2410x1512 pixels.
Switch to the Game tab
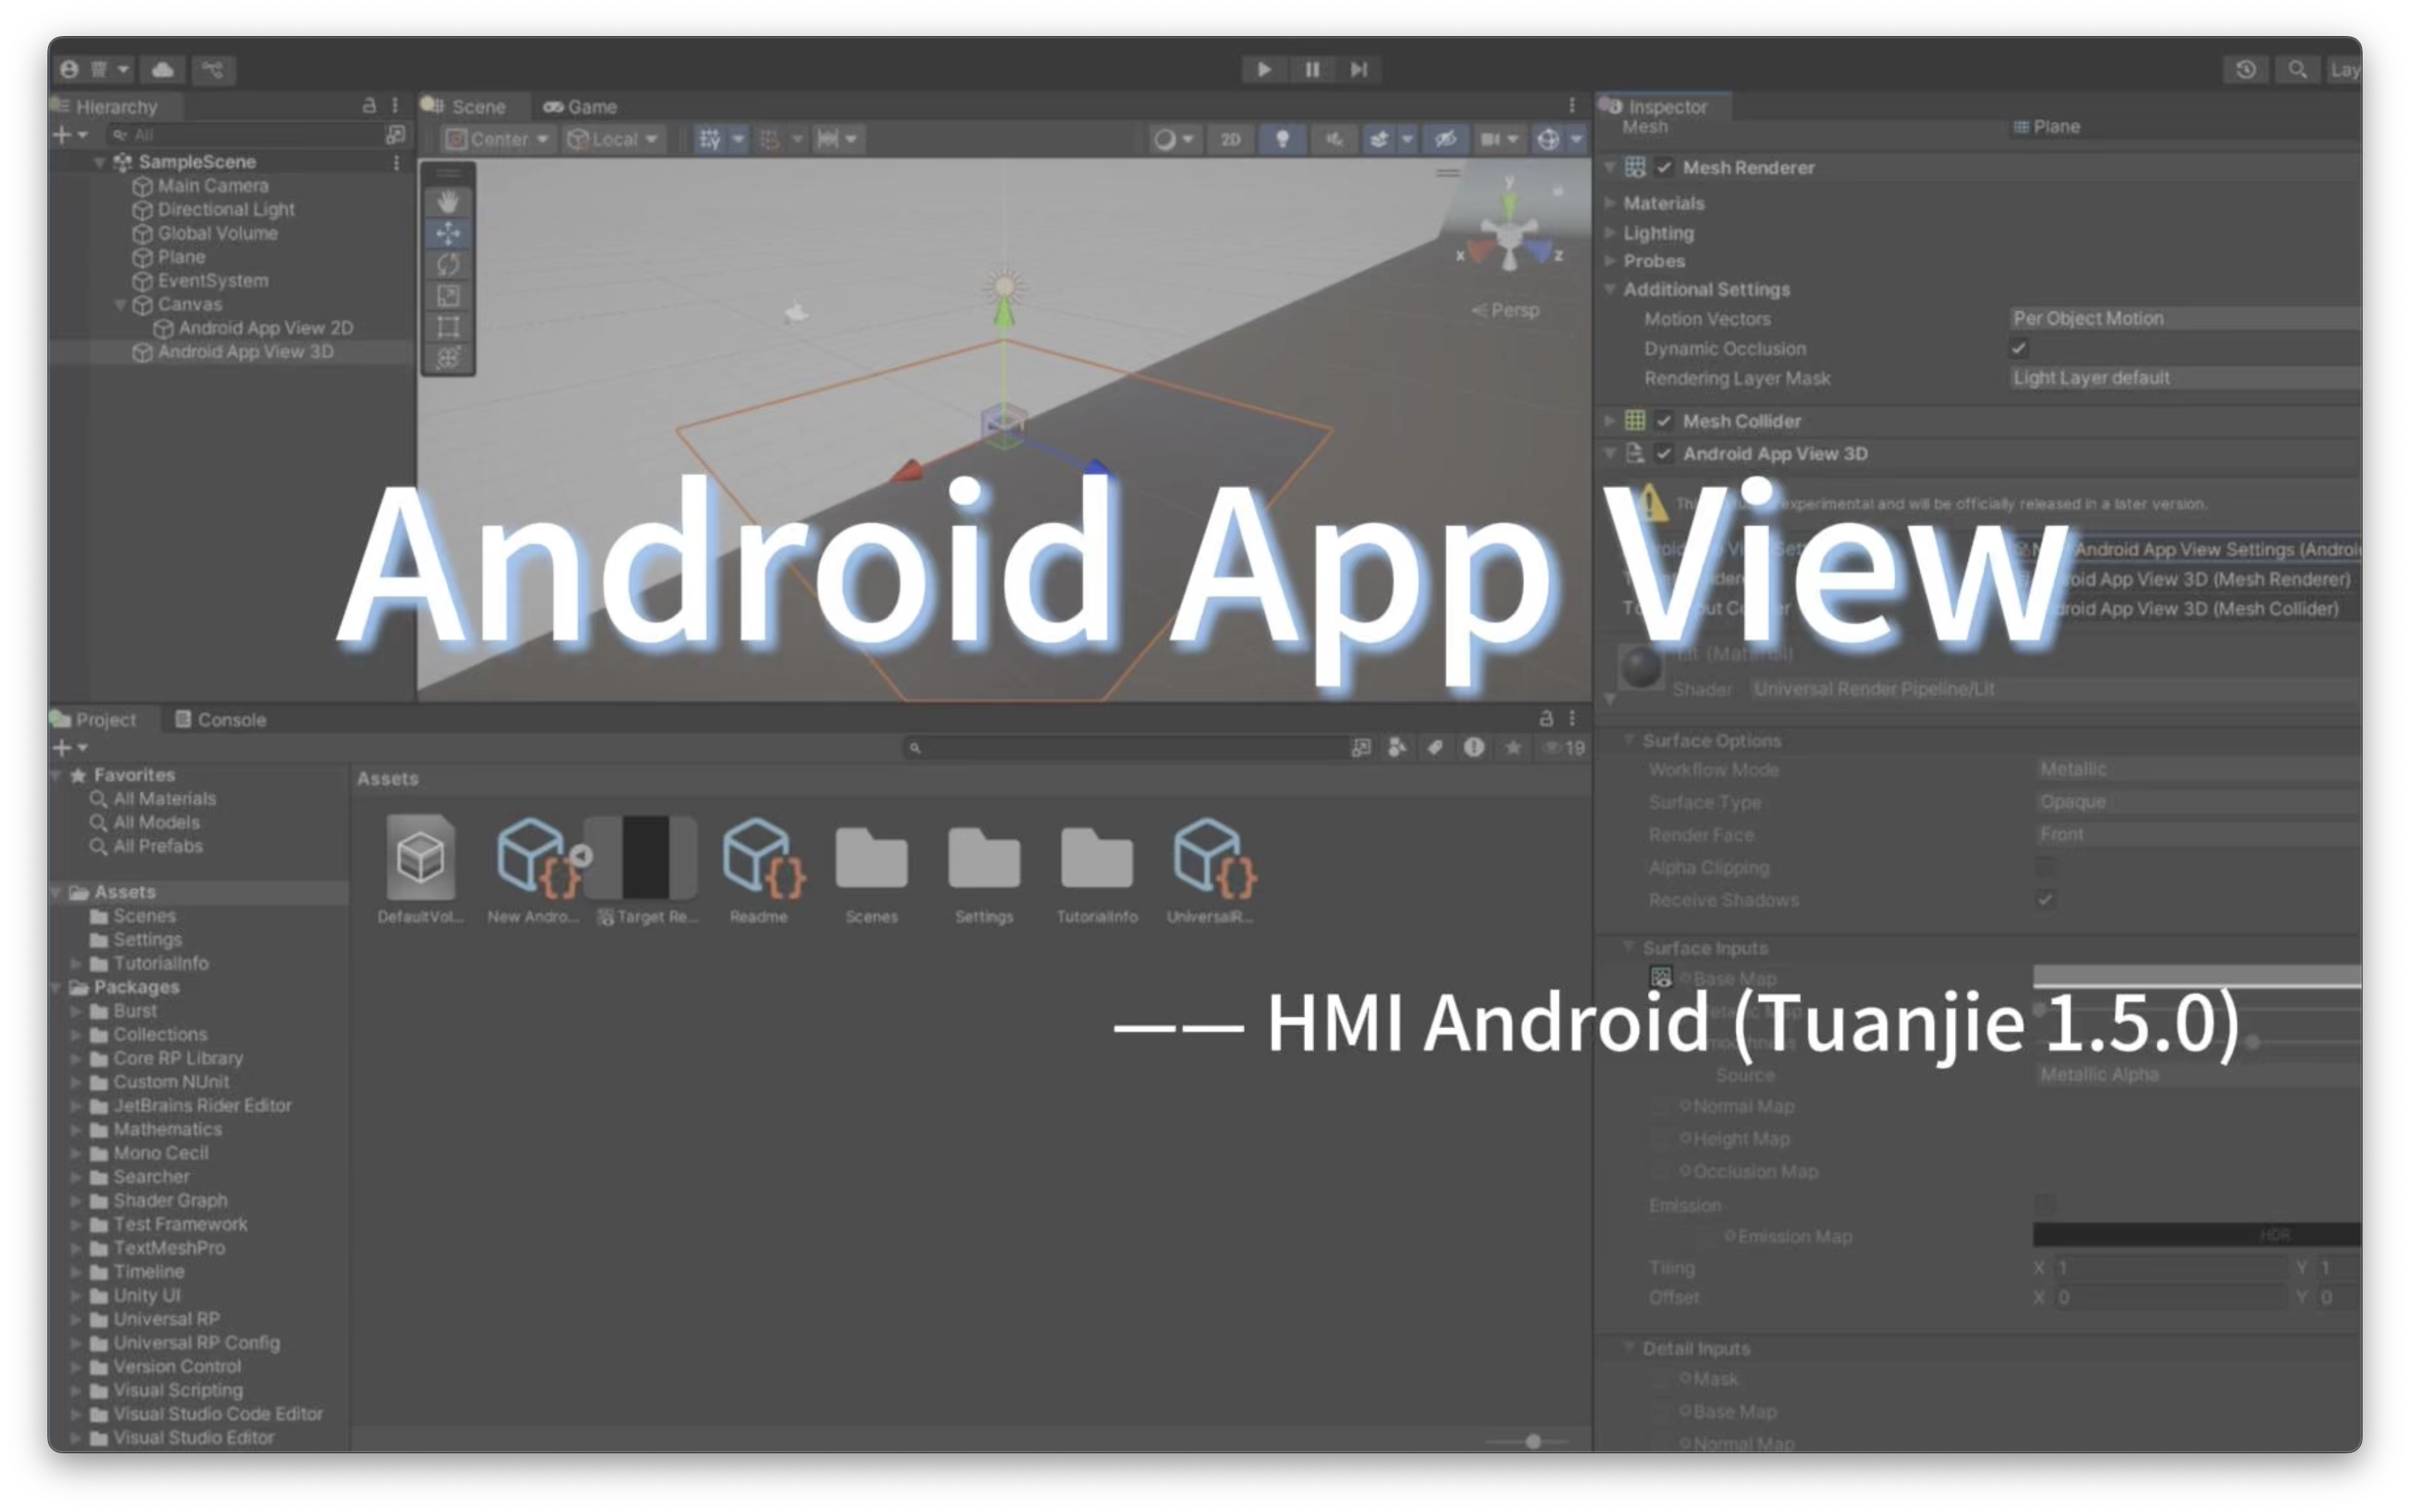coord(581,106)
